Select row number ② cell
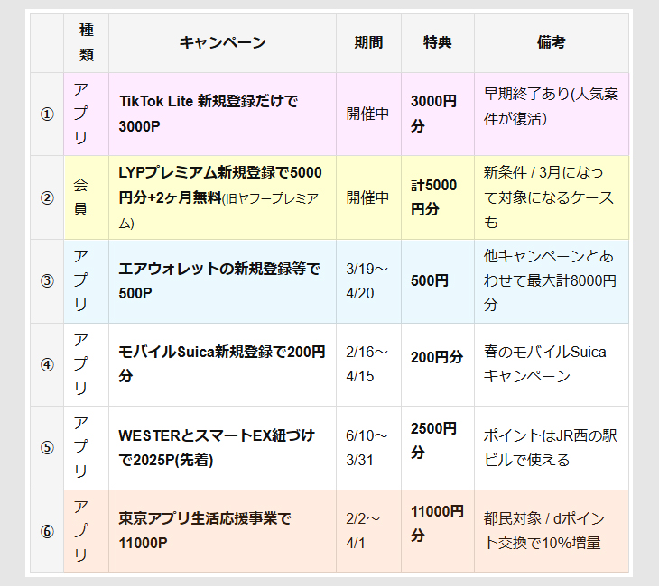 (x=47, y=197)
